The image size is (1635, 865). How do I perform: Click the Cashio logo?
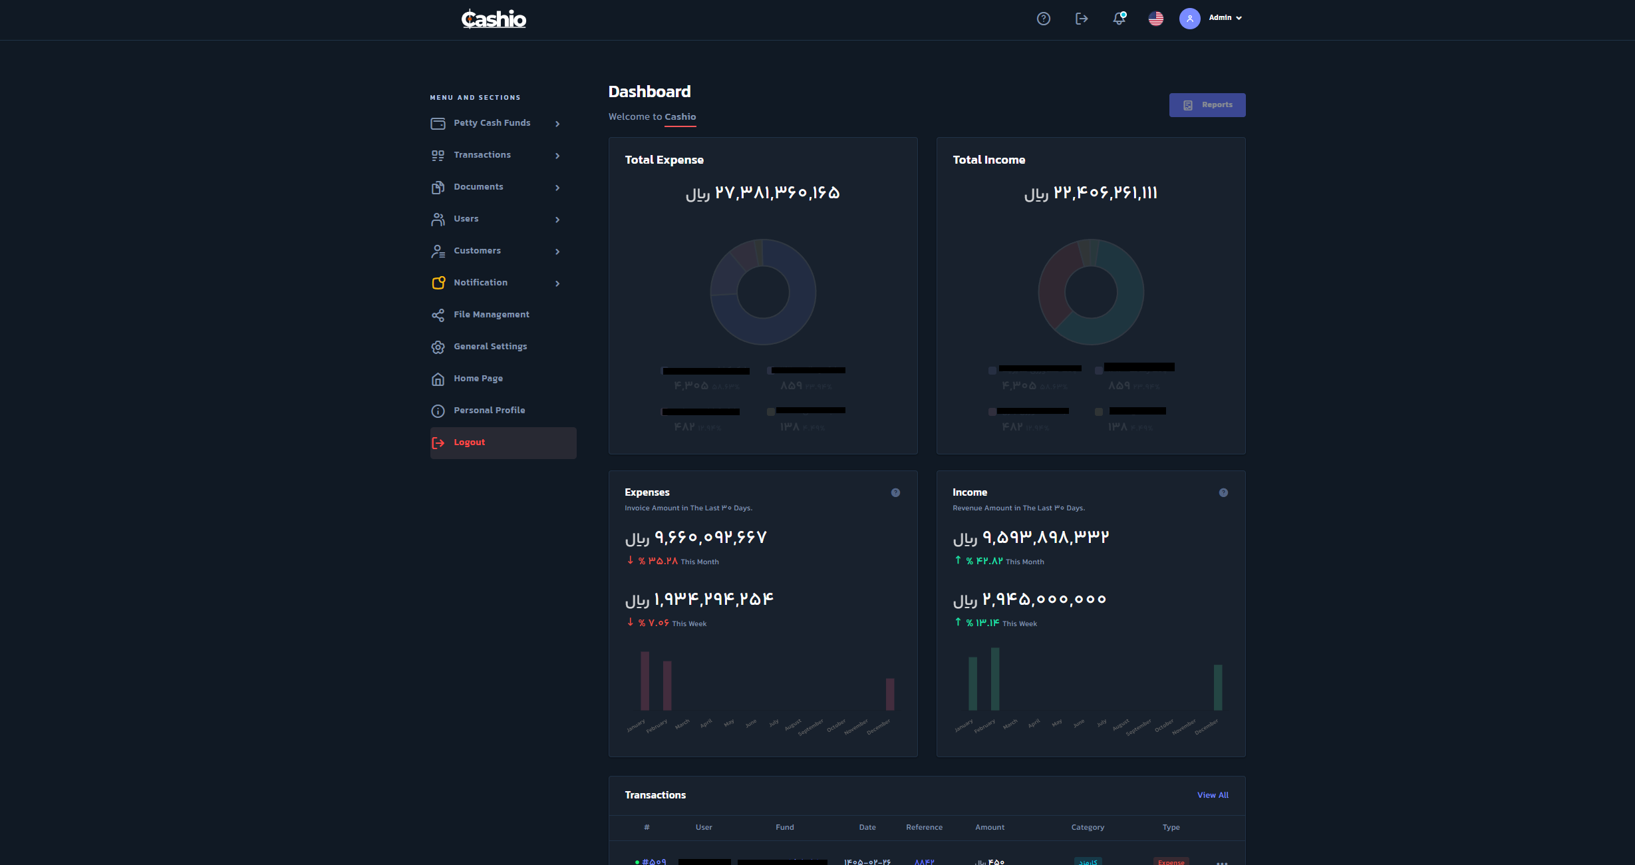(x=494, y=19)
